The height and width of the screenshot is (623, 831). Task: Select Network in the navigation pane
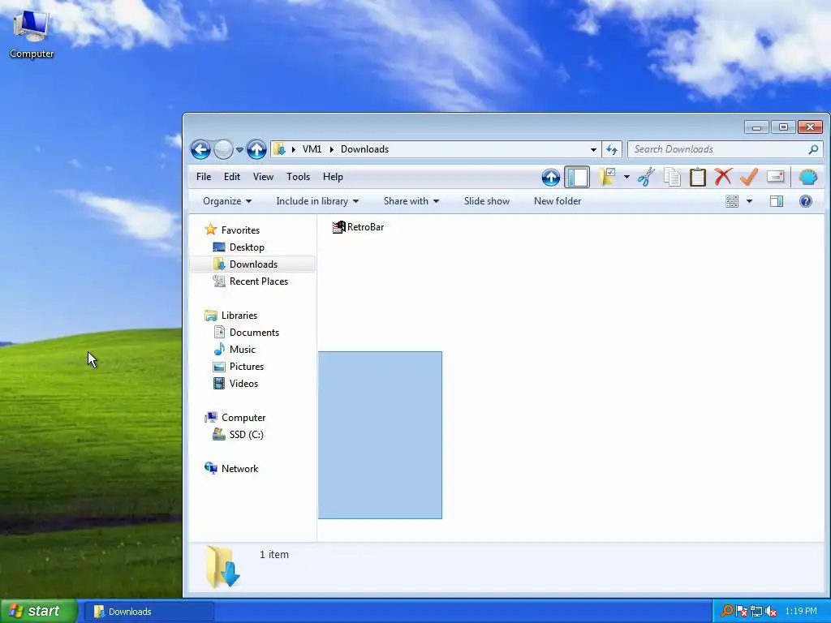point(239,469)
